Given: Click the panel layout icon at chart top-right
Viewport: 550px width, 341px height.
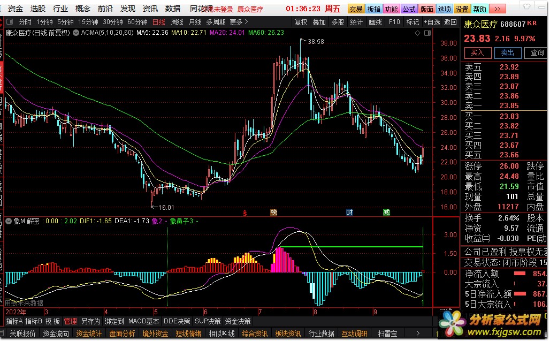Looking at the screenshot, I should [x=427, y=33].
